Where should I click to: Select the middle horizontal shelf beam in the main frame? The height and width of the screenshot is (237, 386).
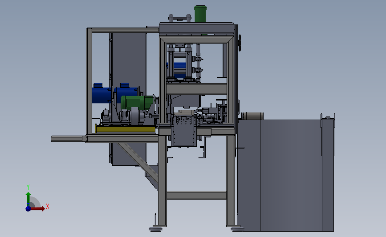(x=196, y=89)
